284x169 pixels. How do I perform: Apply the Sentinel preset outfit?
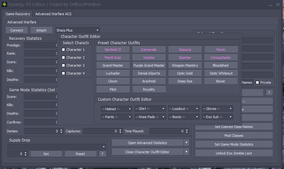[x=113, y=50]
